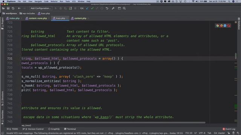Screen dimensions: 241x135
Task: Click the lock read-only icon in status bar
Action: (229, 133)
